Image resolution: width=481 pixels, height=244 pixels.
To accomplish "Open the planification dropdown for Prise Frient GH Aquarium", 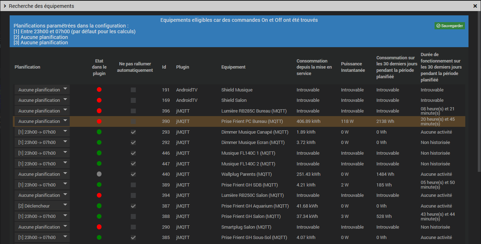I will click(x=42, y=206).
